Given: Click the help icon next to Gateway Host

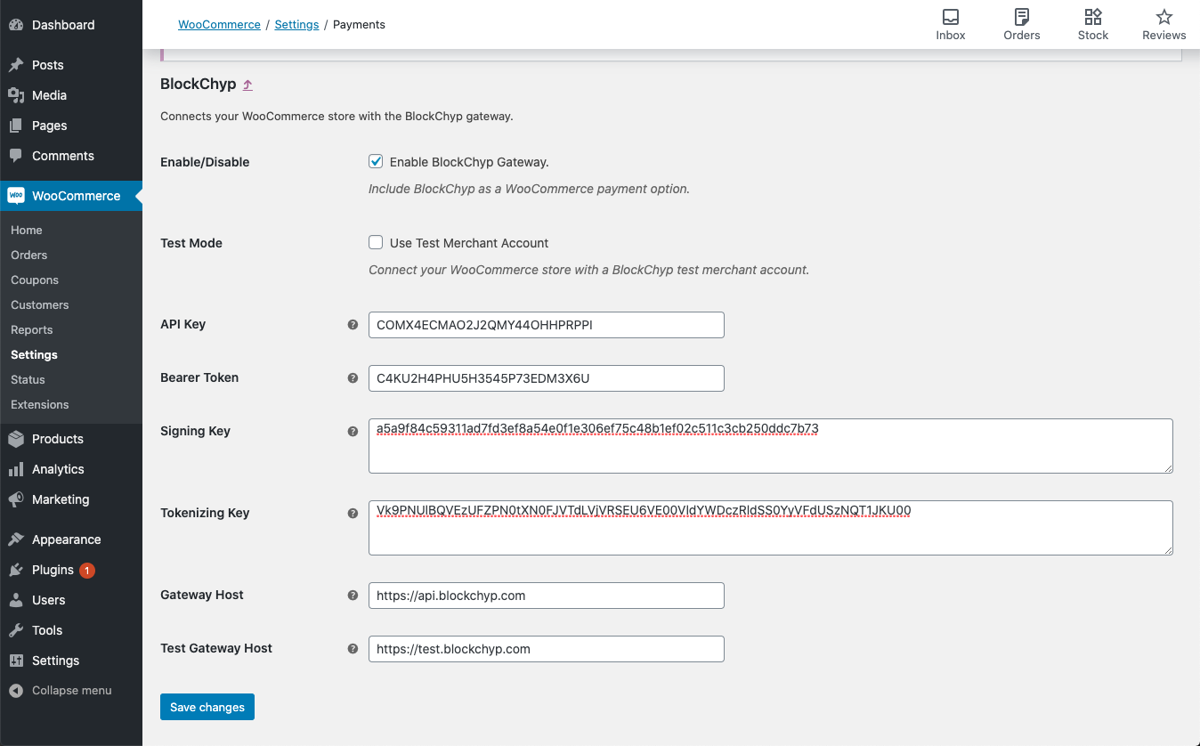Looking at the screenshot, I should click(353, 596).
